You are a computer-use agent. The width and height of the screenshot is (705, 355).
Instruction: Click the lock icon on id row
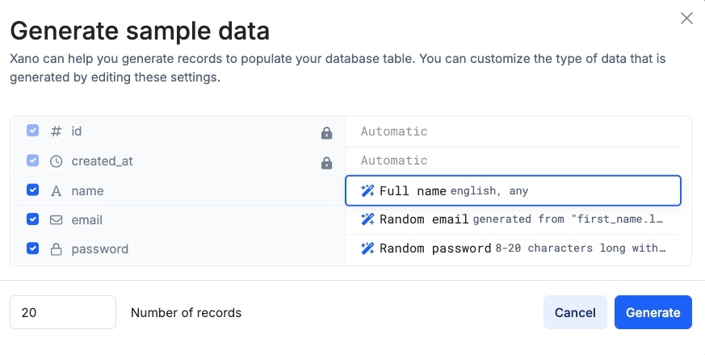tap(326, 133)
